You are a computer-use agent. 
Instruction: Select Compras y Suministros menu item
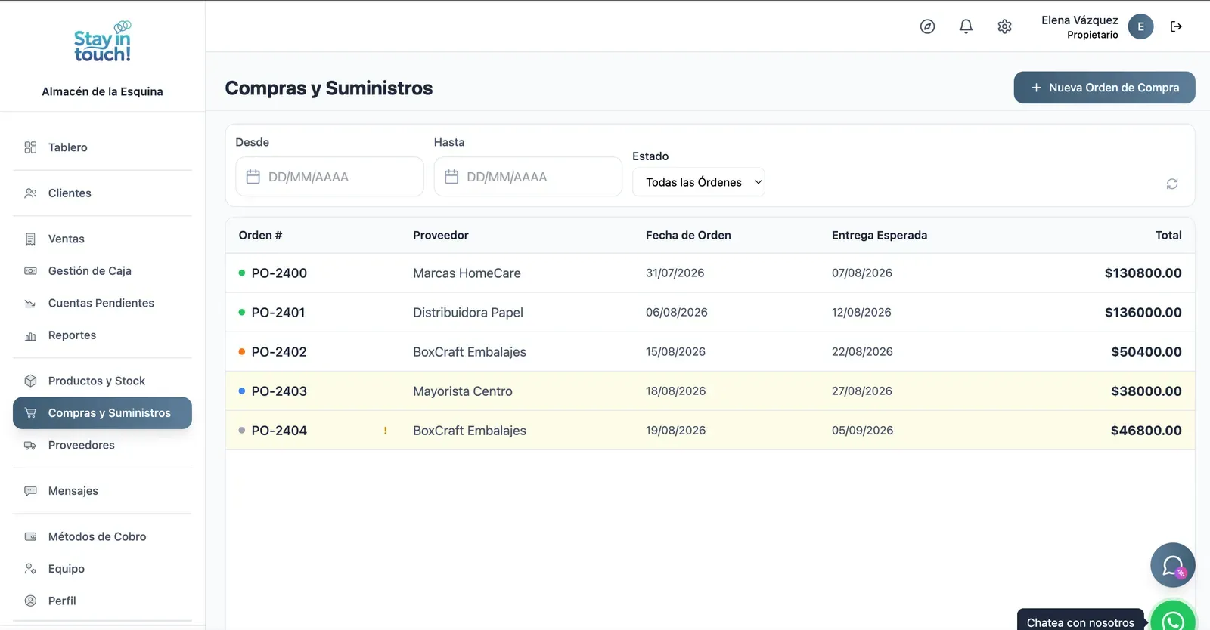tap(102, 413)
